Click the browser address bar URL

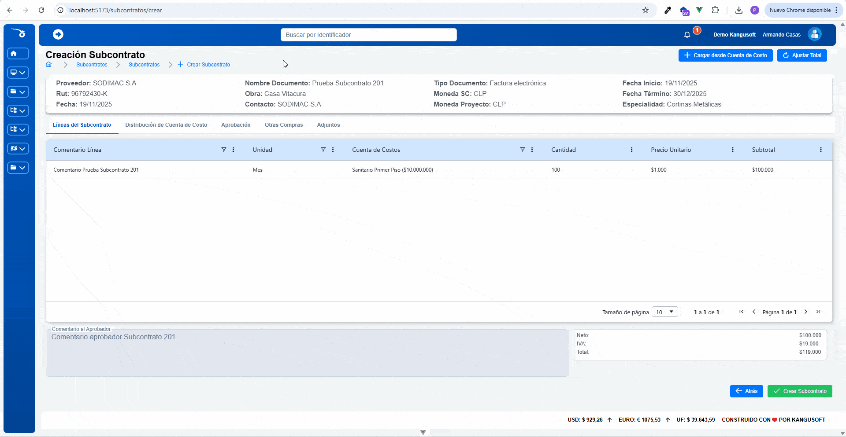pos(115,10)
